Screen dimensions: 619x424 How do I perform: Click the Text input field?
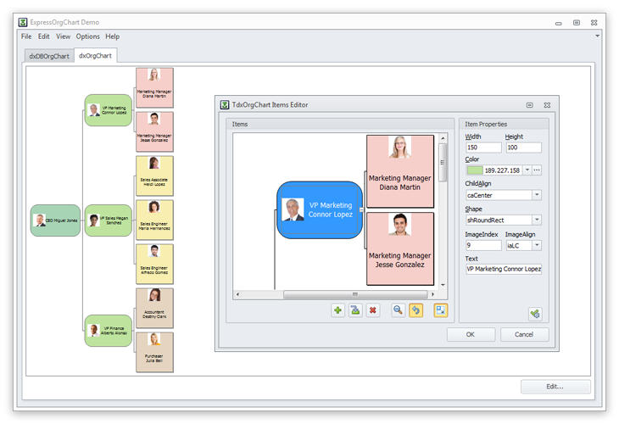[504, 269]
